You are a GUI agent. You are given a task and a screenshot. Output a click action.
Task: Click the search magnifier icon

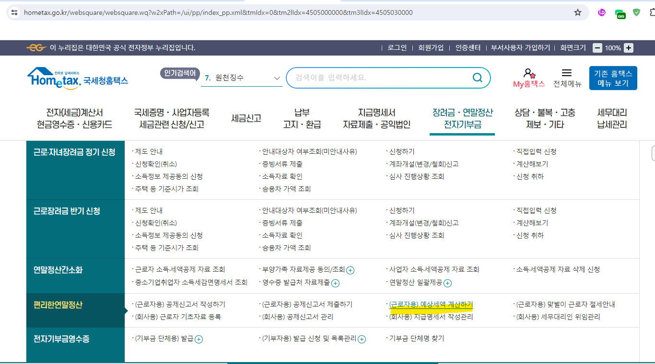pos(477,78)
